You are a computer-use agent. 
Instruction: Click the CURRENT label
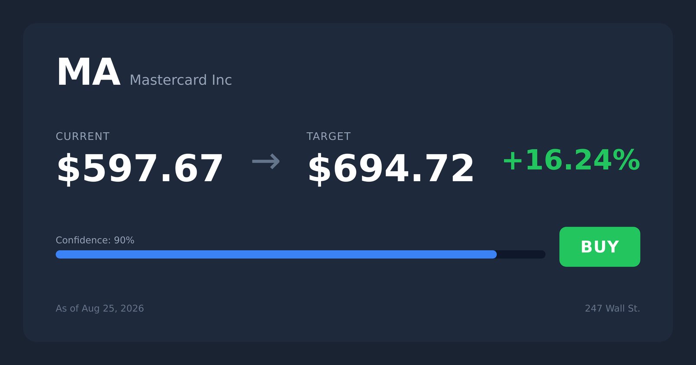click(x=83, y=136)
